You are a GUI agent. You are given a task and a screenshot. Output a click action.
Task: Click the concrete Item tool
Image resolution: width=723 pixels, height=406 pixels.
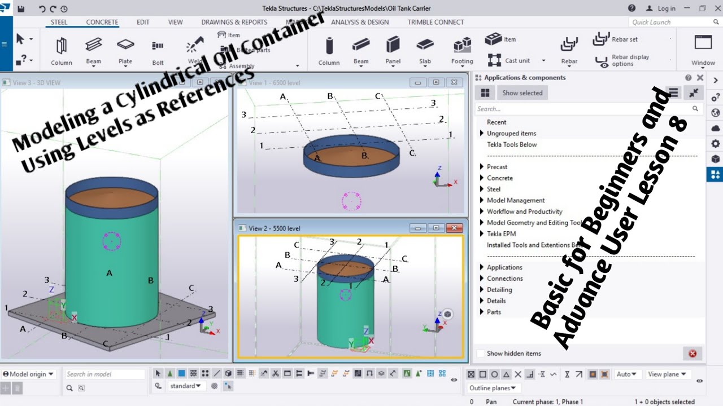pos(501,39)
